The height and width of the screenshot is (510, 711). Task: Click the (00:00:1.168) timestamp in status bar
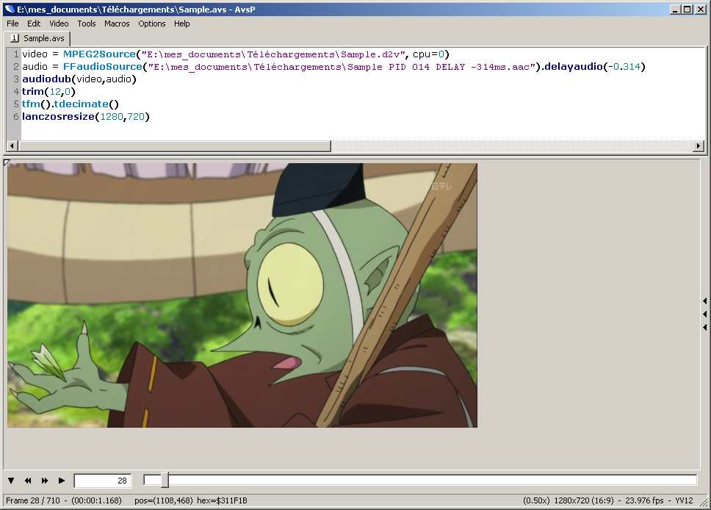(96, 500)
